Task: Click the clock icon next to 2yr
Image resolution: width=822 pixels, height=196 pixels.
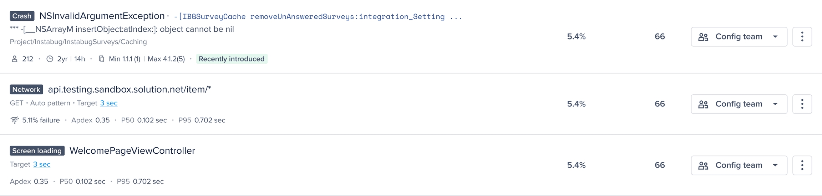Action: (x=50, y=59)
